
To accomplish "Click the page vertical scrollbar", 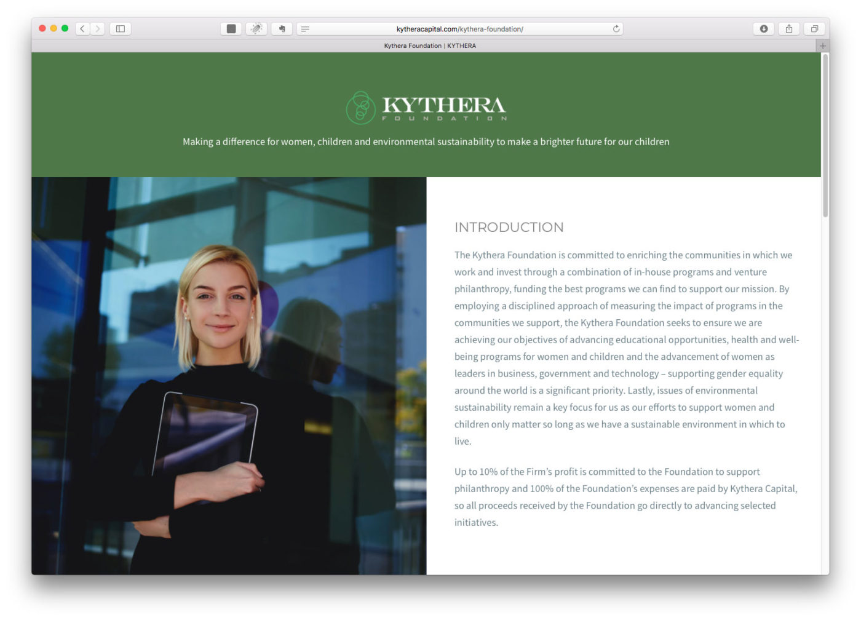I will (x=825, y=135).
